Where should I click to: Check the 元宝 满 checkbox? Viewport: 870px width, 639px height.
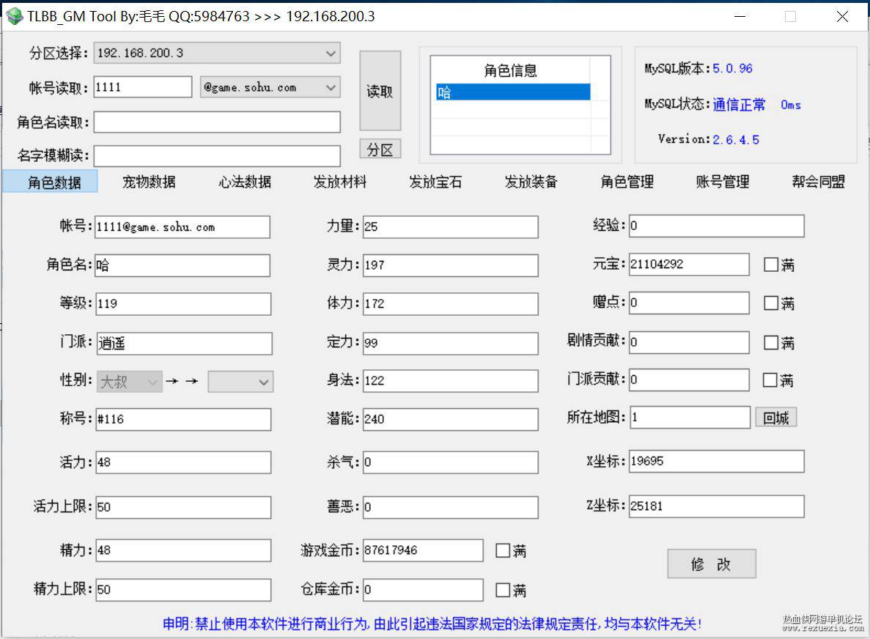(x=770, y=265)
